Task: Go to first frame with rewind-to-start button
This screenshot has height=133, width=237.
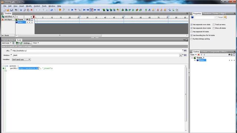Action: click(84, 10)
